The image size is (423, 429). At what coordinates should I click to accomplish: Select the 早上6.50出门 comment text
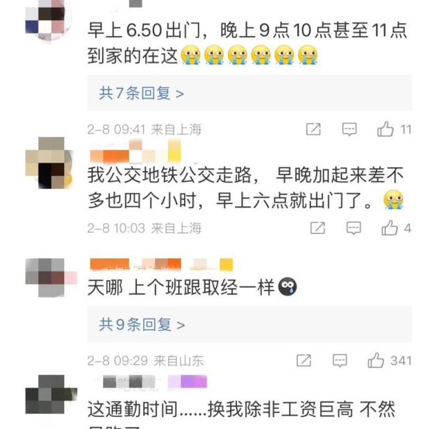[x=247, y=43]
